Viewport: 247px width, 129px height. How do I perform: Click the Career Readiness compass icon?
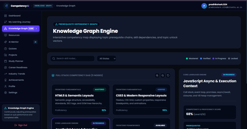click(6, 68)
